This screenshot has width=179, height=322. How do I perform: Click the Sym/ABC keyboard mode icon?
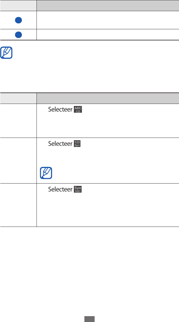pyautogui.click(x=78, y=189)
